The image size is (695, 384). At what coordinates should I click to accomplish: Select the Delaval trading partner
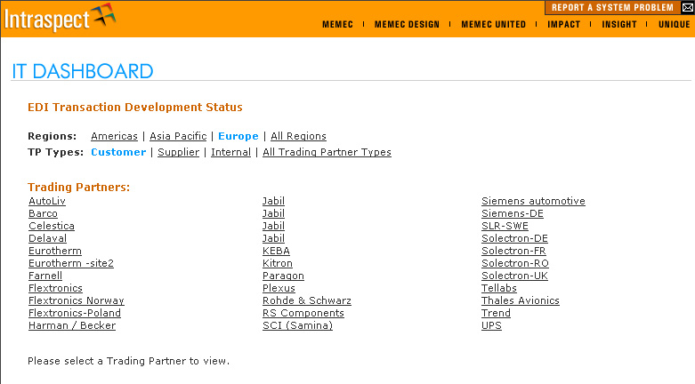(x=47, y=238)
